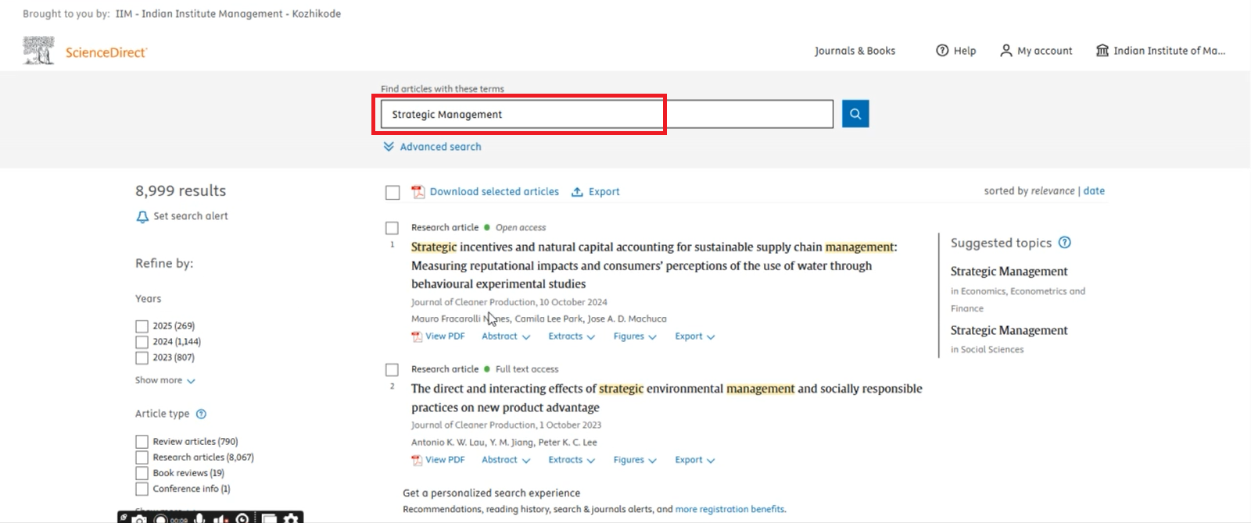Expand Show more under Years

(x=164, y=380)
